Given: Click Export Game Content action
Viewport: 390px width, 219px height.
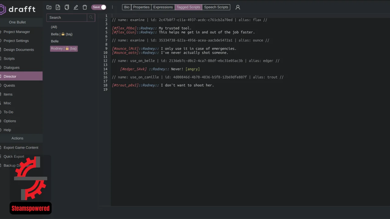Looking at the screenshot, I should (21, 148).
